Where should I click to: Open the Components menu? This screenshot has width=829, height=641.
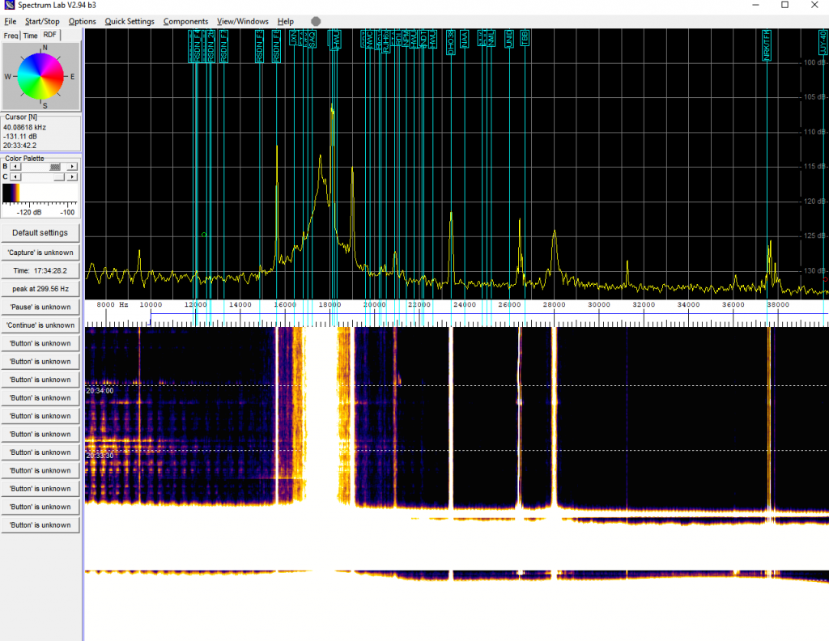coord(185,21)
